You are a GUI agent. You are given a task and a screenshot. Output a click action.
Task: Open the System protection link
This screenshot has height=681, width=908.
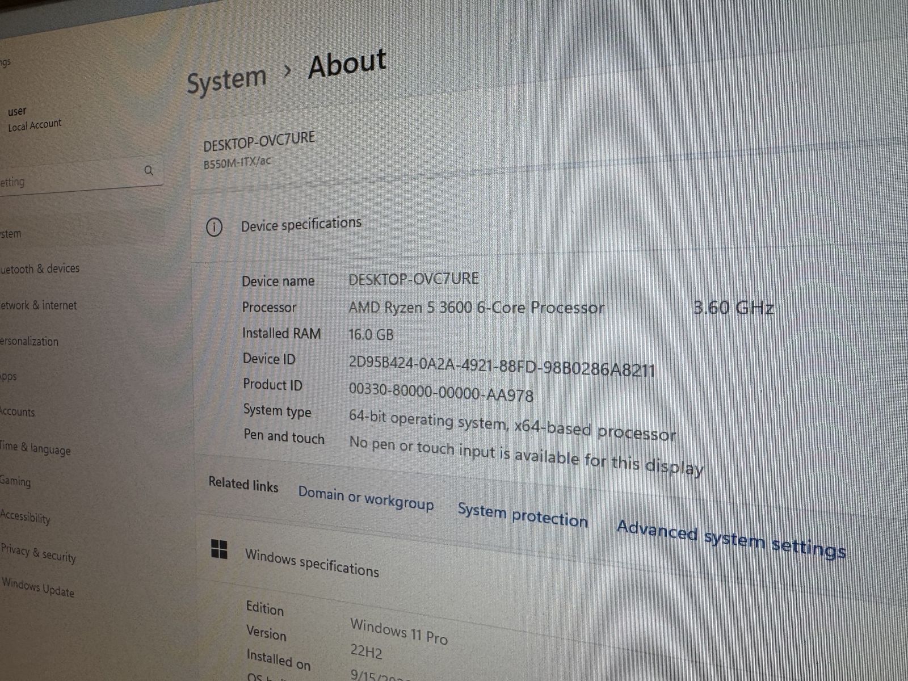point(523,515)
